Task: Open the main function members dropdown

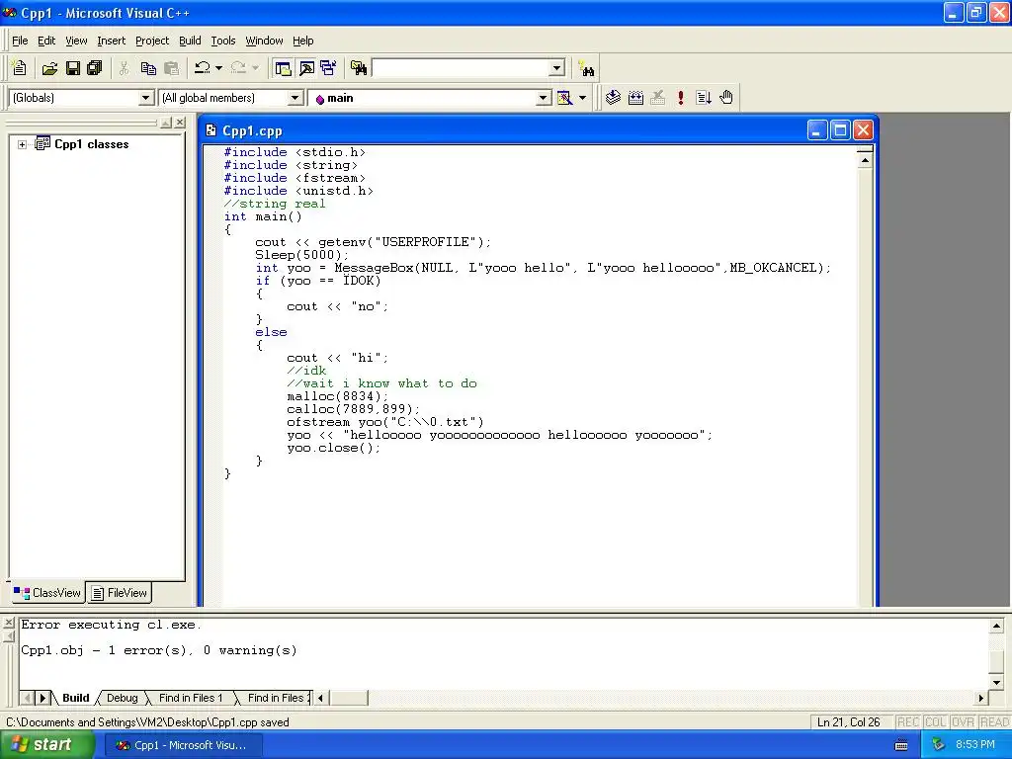Action: tap(544, 98)
